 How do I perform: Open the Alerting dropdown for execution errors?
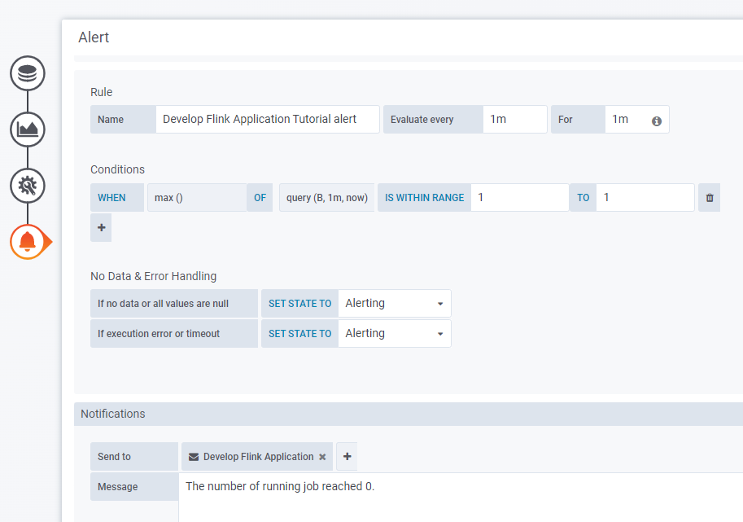[395, 333]
